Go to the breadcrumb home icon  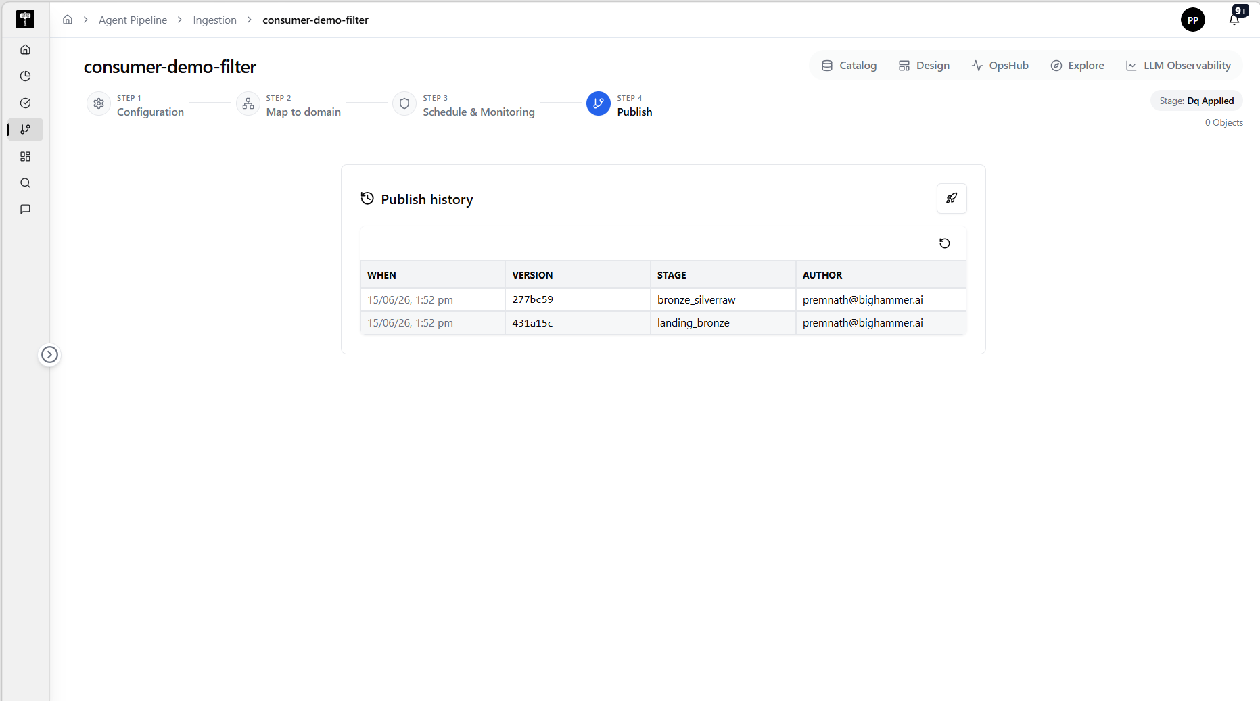pos(68,20)
